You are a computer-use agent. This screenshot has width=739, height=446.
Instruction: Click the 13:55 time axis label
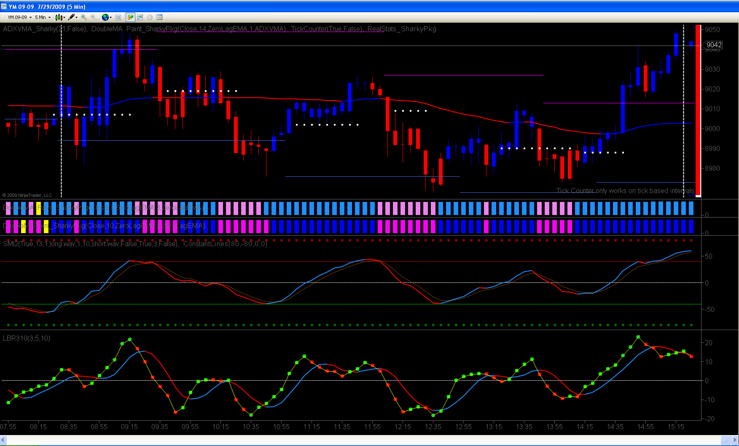(x=554, y=427)
